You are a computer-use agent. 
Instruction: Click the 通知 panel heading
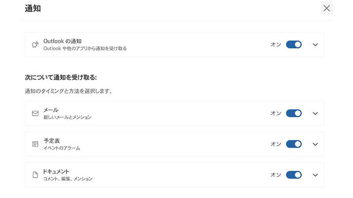click(x=34, y=8)
